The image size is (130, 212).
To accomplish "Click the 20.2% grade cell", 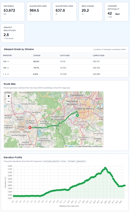I will (36, 61).
